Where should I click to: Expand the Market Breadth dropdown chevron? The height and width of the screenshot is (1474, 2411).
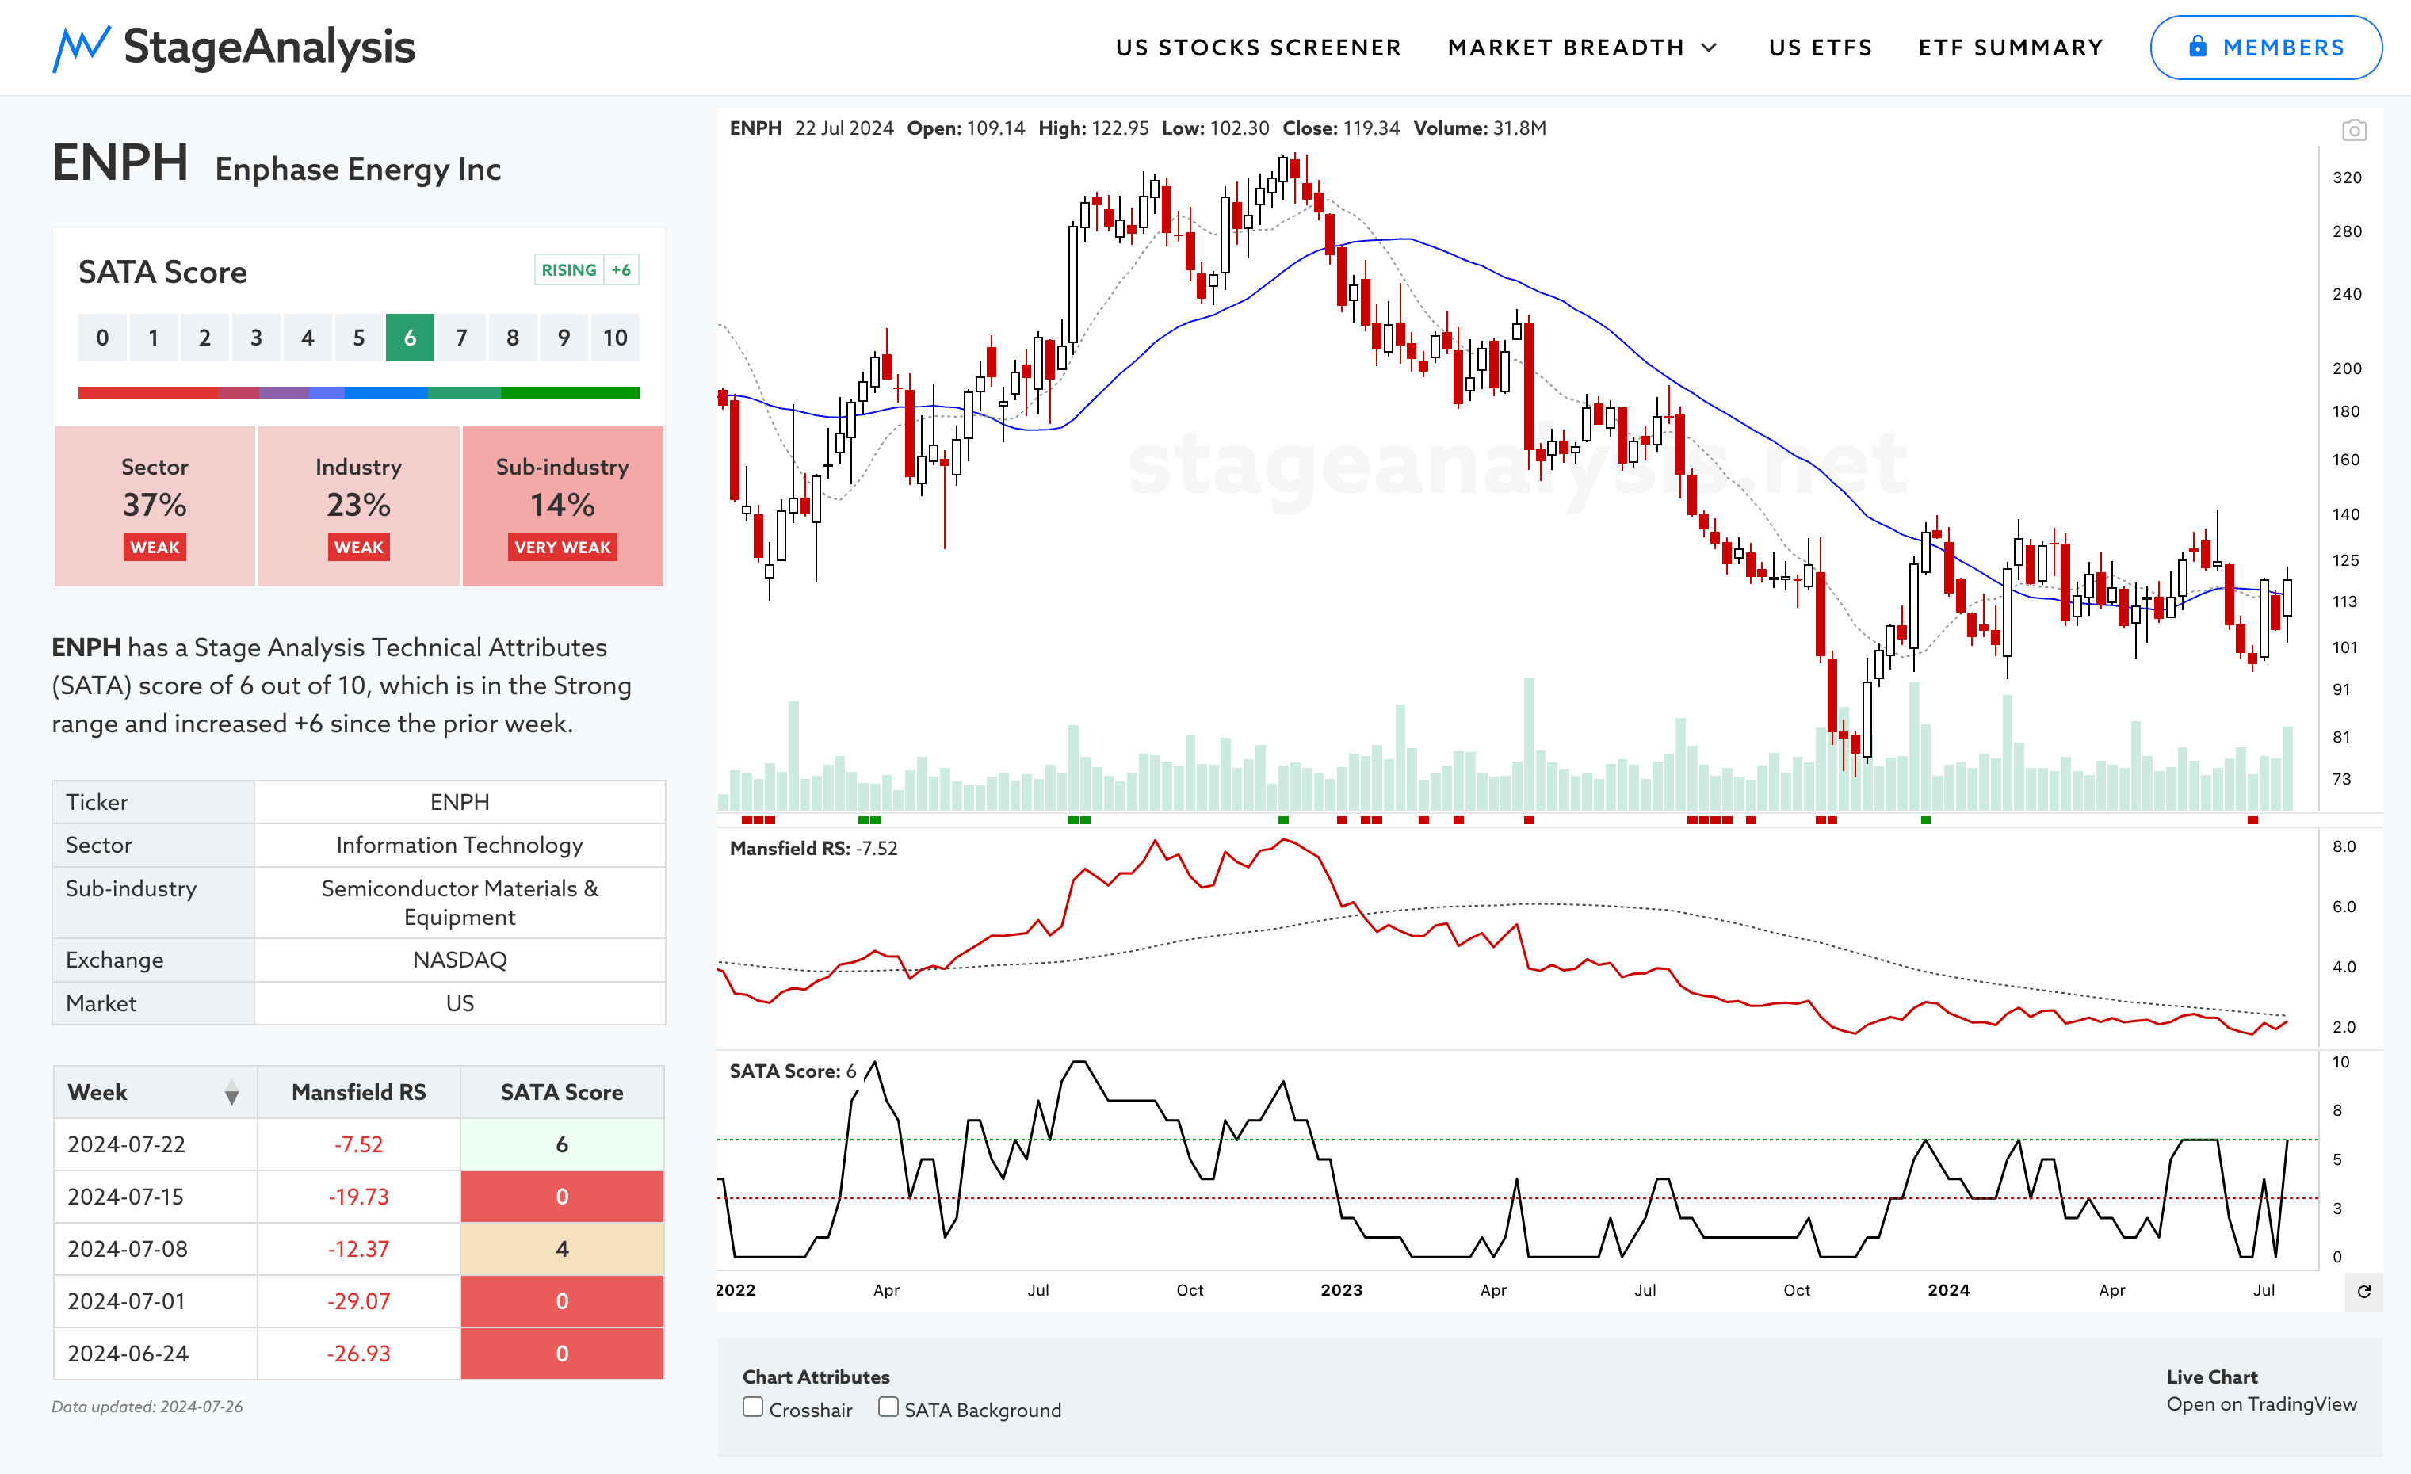pos(1709,47)
